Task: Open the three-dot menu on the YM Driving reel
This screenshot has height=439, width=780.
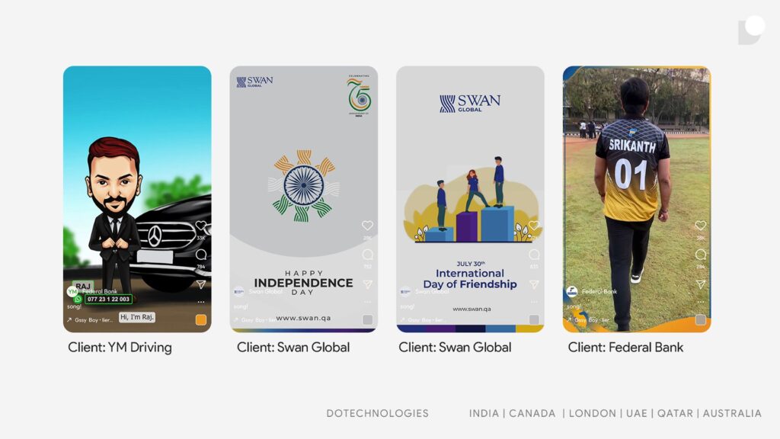Action: click(201, 302)
